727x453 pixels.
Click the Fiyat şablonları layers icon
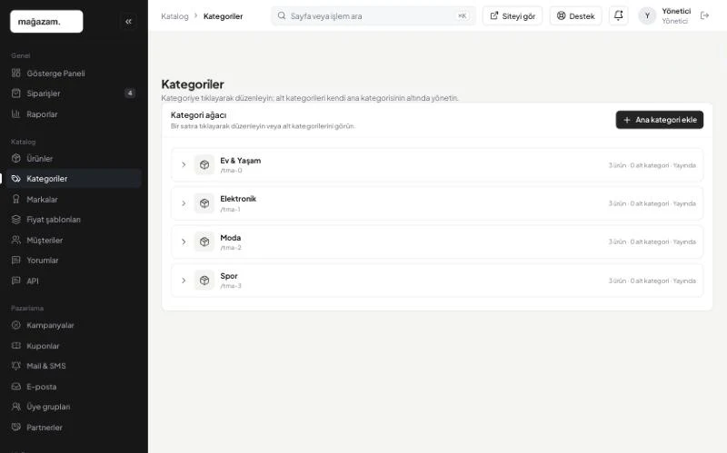16,219
